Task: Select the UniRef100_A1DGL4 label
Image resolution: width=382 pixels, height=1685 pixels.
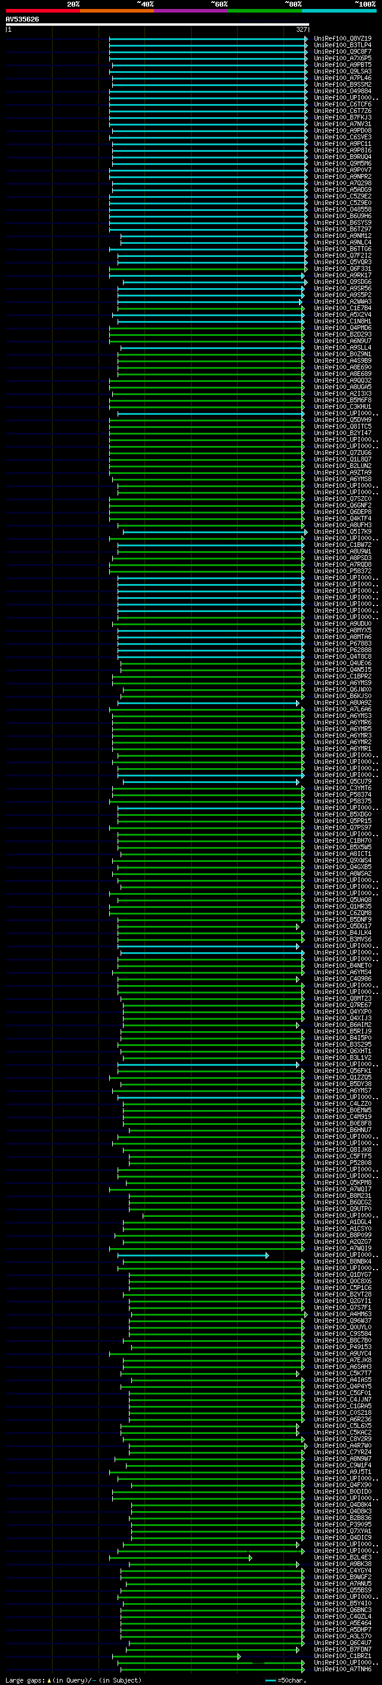Action: 343,1222
